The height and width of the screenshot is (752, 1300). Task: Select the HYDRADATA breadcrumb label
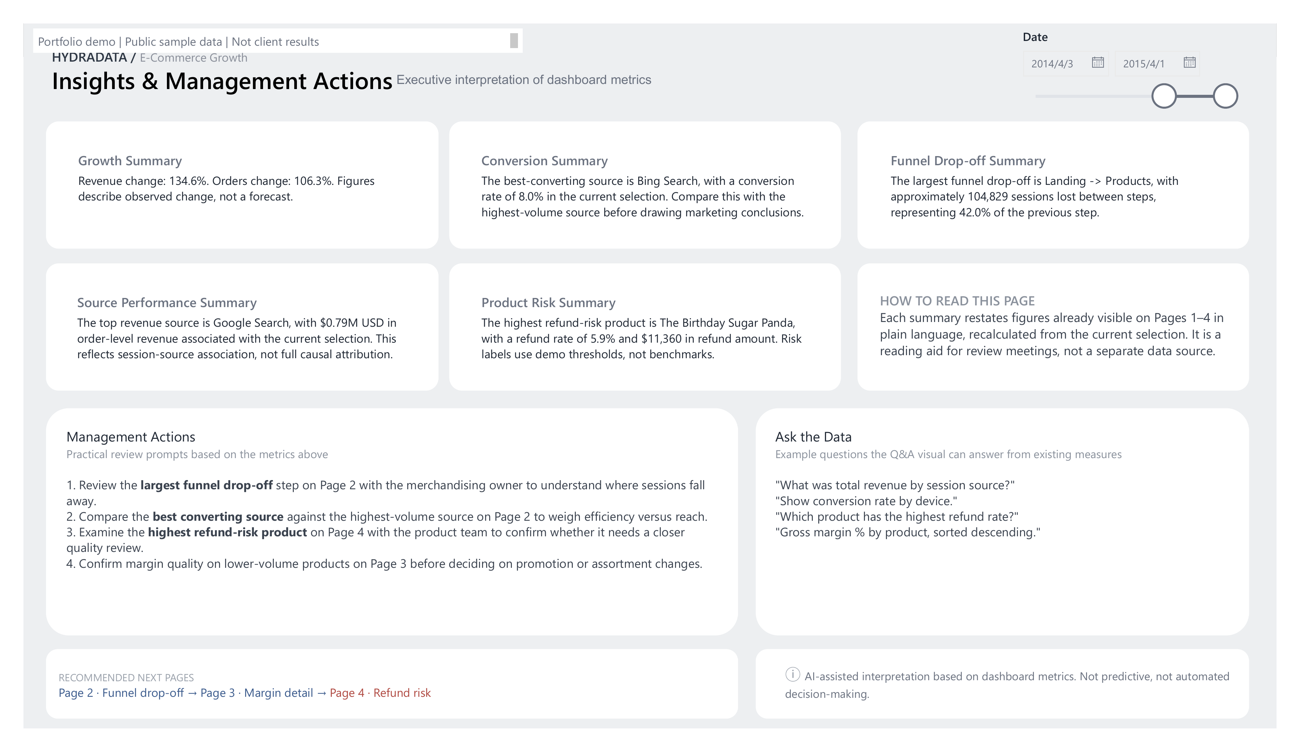pyautogui.click(x=89, y=57)
